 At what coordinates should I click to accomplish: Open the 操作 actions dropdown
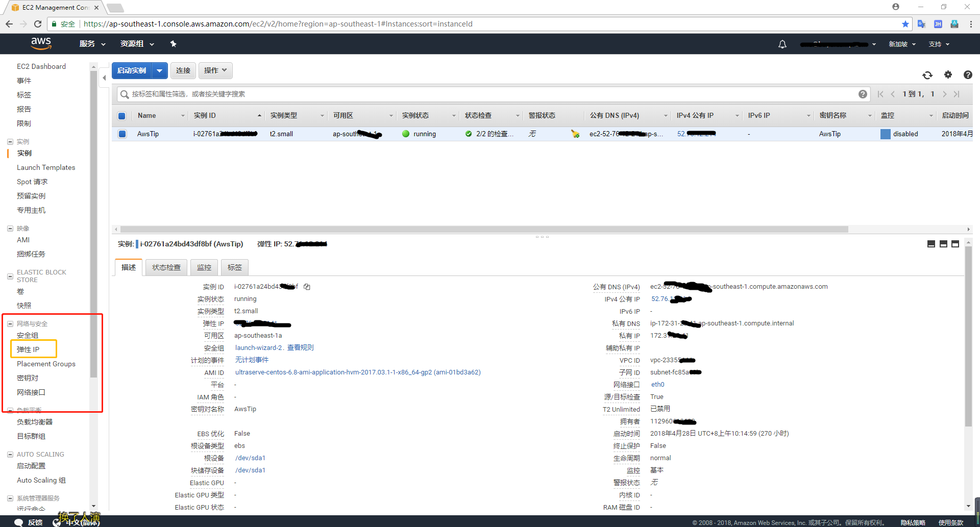[x=215, y=70]
